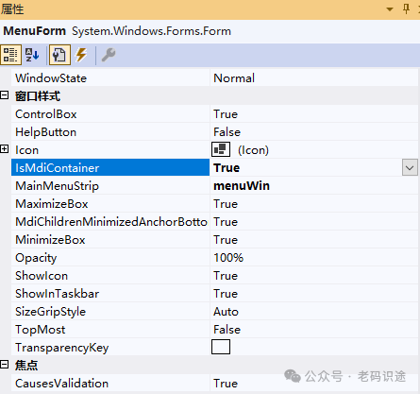Select the HelpButton property
420x394 pixels.
pos(45,132)
